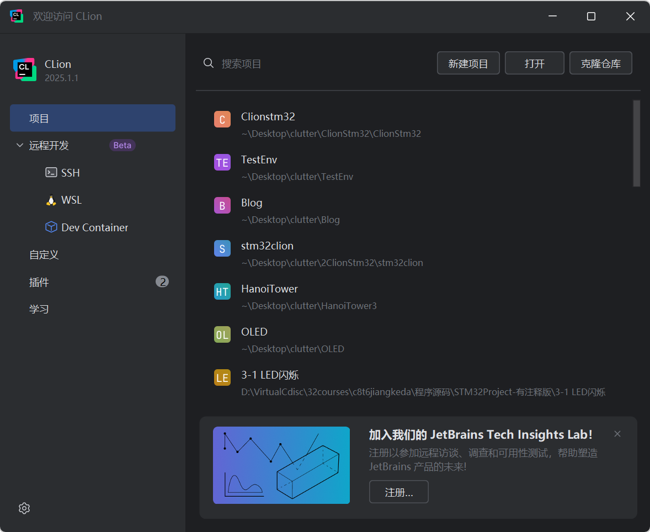
Task: Open the Clionstm32 project
Action: point(268,116)
